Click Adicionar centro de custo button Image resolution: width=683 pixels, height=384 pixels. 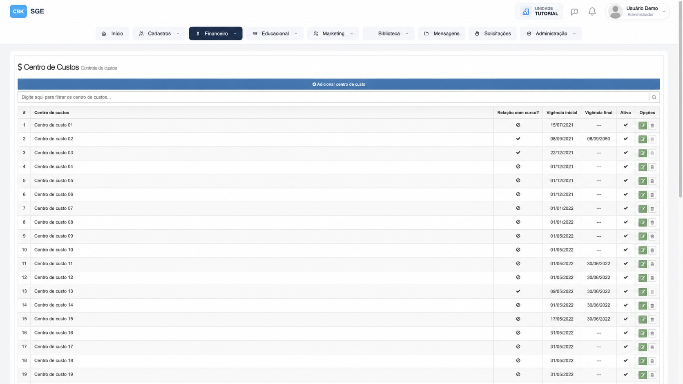click(x=339, y=84)
